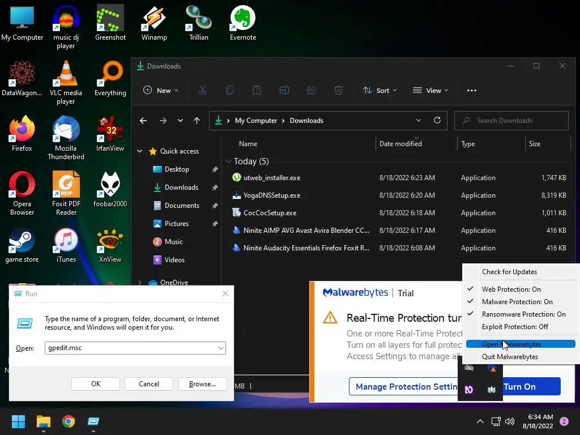Select the music dj player icon

(x=66, y=27)
